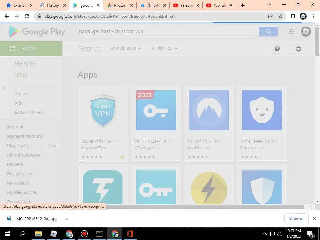Open Payment methods link
The width and height of the screenshot is (320, 240).
(25, 136)
